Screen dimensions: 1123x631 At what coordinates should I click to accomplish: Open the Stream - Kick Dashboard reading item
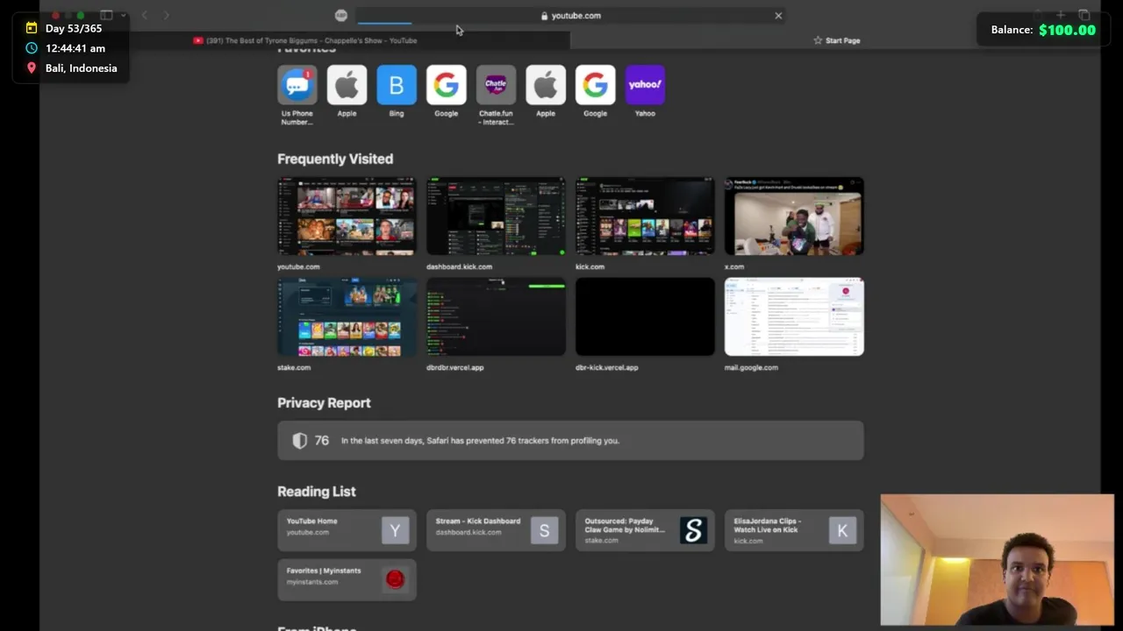coord(496,530)
